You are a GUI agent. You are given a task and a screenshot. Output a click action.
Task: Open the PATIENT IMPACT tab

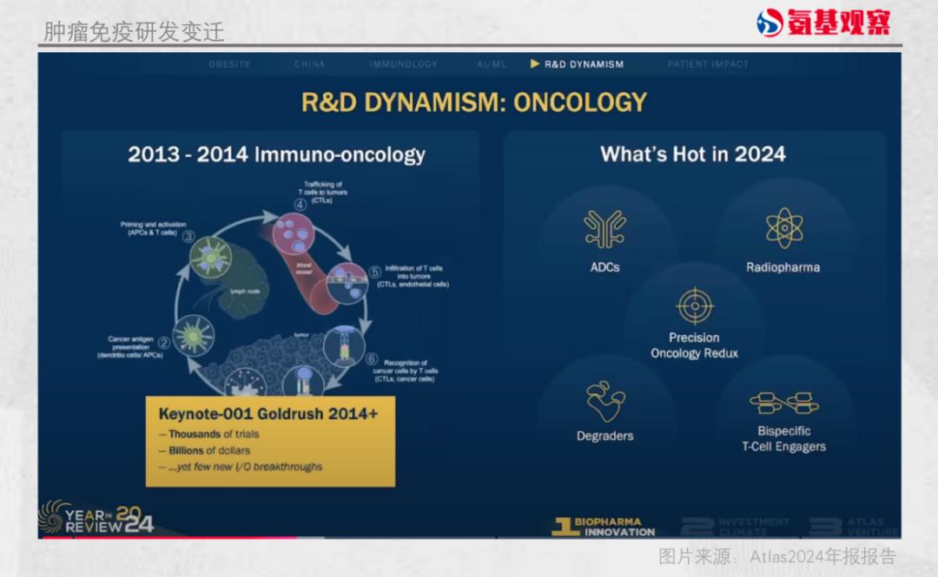point(708,64)
